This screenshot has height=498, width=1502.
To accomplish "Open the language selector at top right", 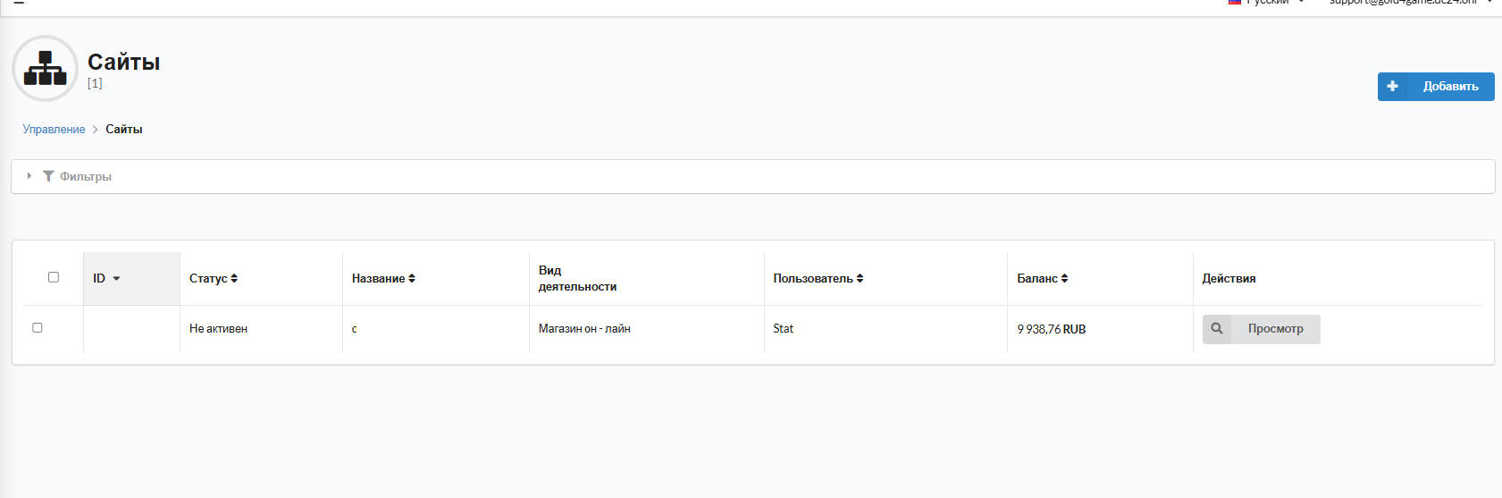I will 1266,3.
